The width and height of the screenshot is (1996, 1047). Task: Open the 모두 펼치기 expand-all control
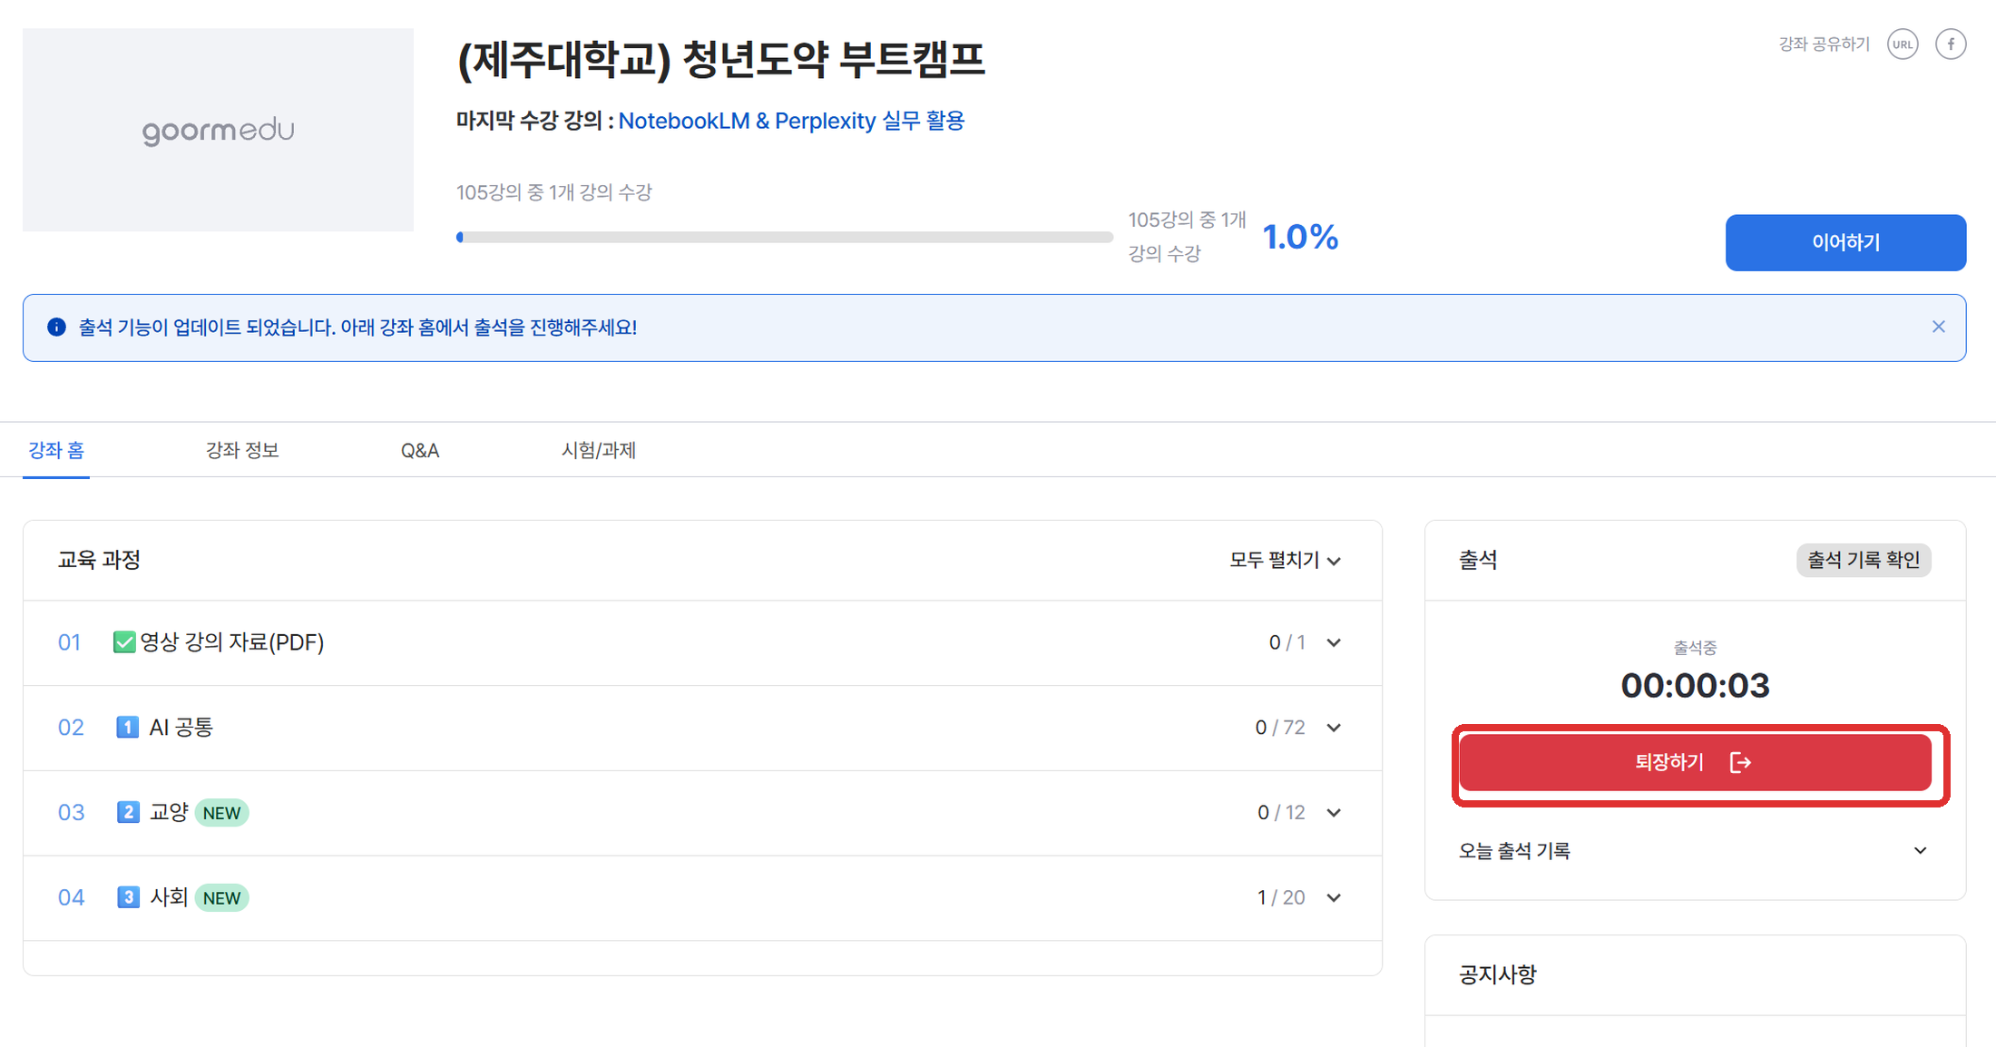point(1286,561)
